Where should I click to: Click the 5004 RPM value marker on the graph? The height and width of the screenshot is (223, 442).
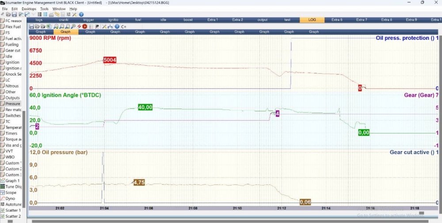(x=109, y=60)
